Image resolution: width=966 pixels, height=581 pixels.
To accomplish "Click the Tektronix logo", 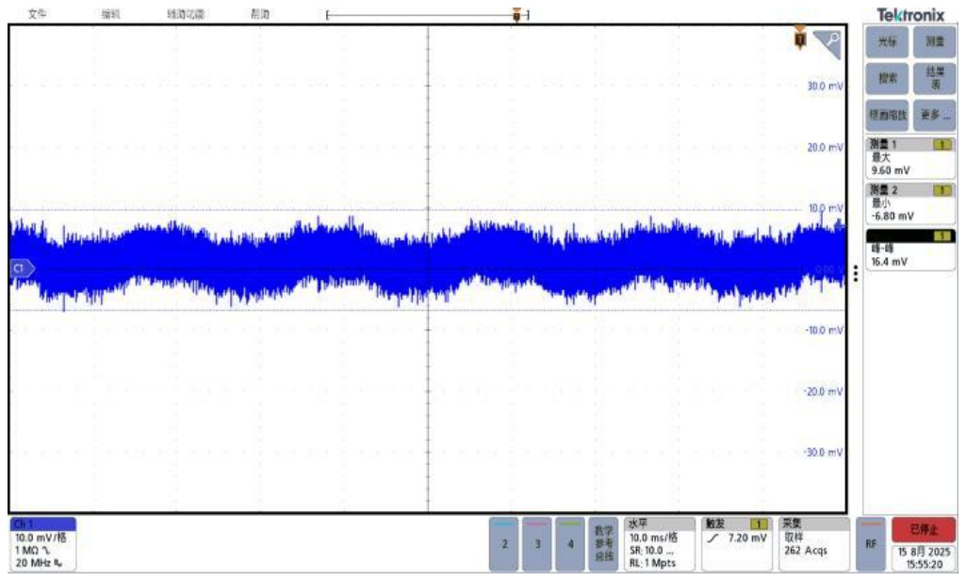I will click(x=910, y=14).
